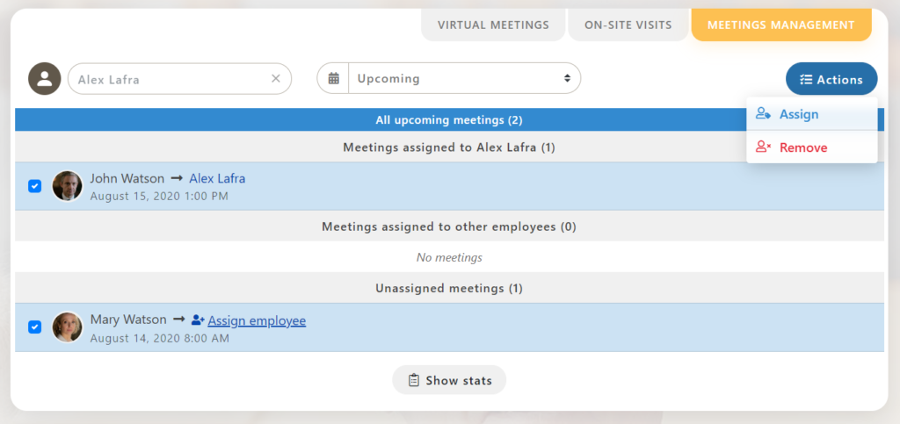Open the Upcoming meetings filter dropdown
Image resolution: width=900 pixels, height=424 pixels.
click(x=464, y=79)
